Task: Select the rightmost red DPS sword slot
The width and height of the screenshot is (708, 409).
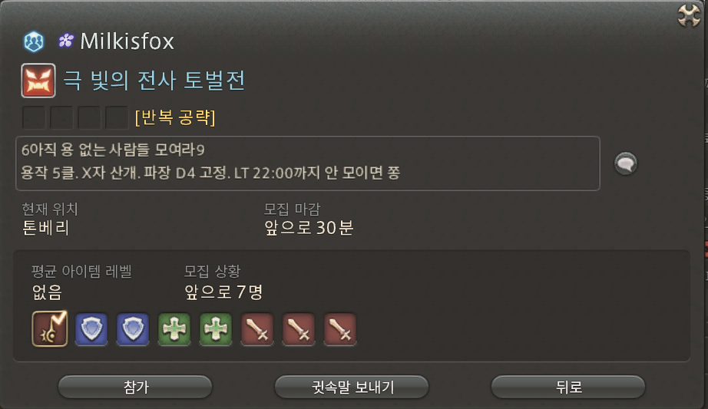Action: tap(340, 329)
